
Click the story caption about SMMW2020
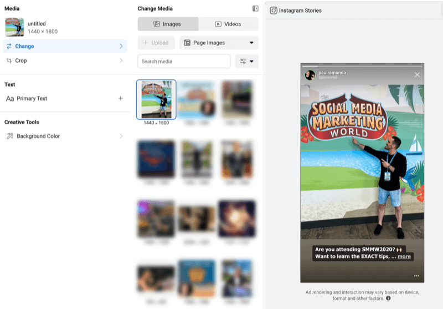click(363, 253)
